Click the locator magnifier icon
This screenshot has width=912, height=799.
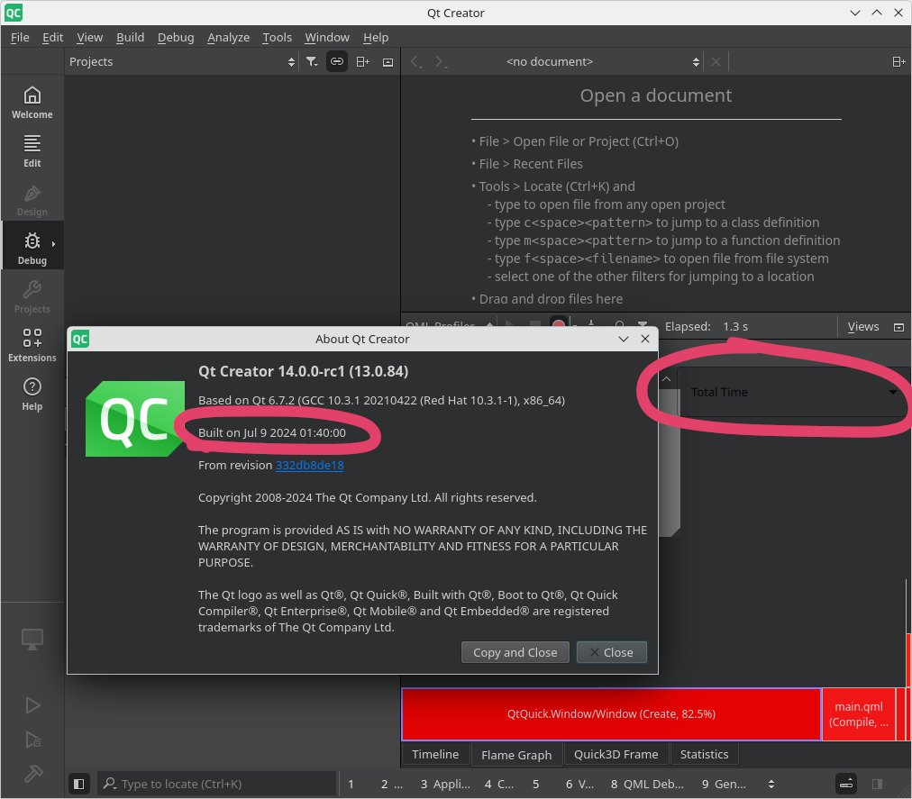pyautogui.click(x=110, y=784)
